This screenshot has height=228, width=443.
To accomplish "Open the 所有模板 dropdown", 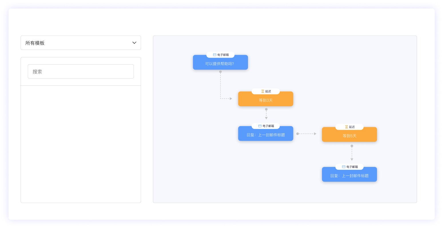I will 81,43.
